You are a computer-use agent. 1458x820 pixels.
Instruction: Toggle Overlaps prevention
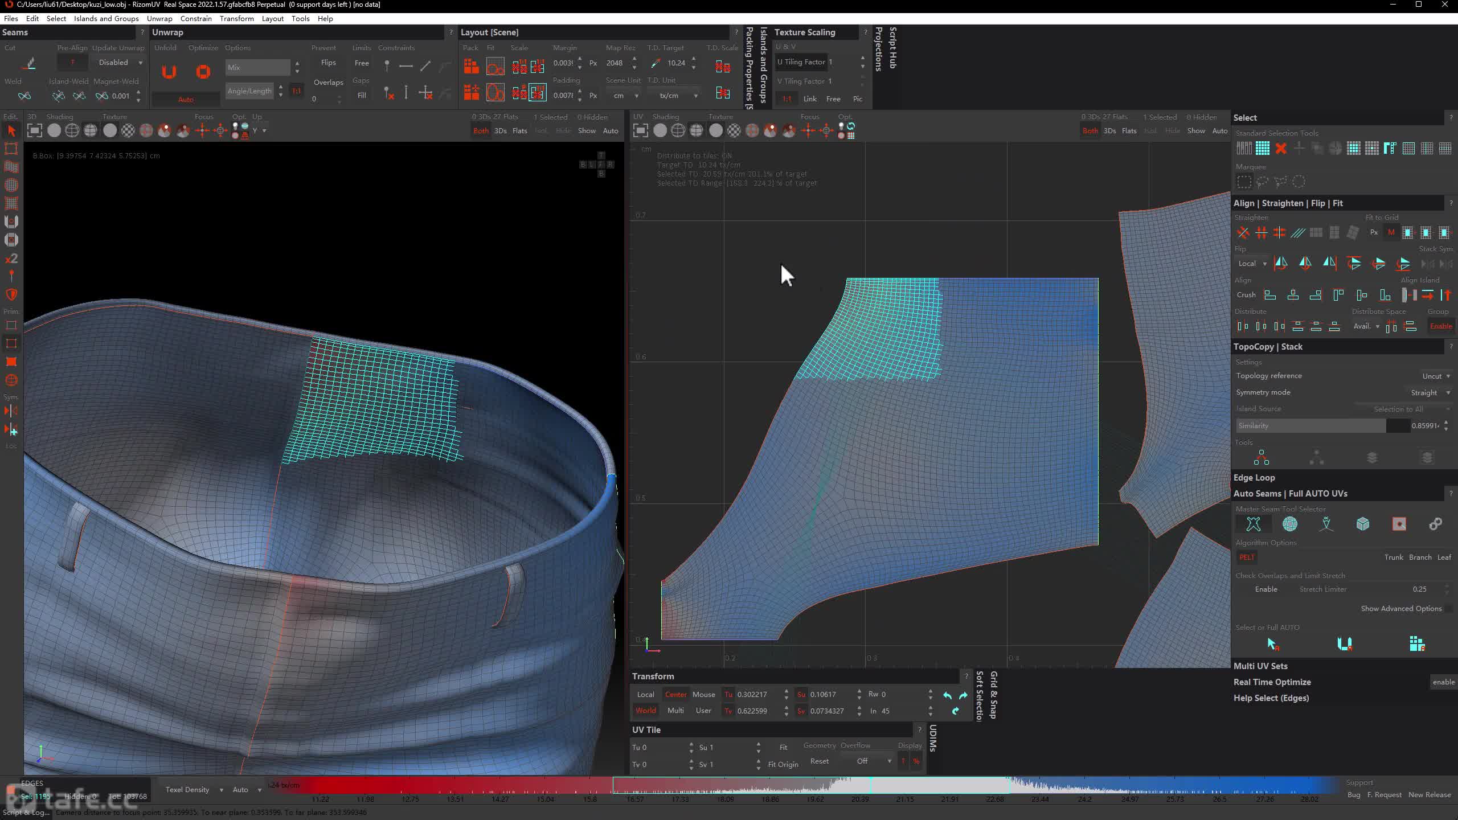(x=329, y=83)
